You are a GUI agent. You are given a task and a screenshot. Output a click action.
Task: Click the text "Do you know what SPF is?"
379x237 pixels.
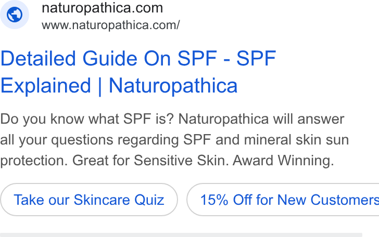87,119
